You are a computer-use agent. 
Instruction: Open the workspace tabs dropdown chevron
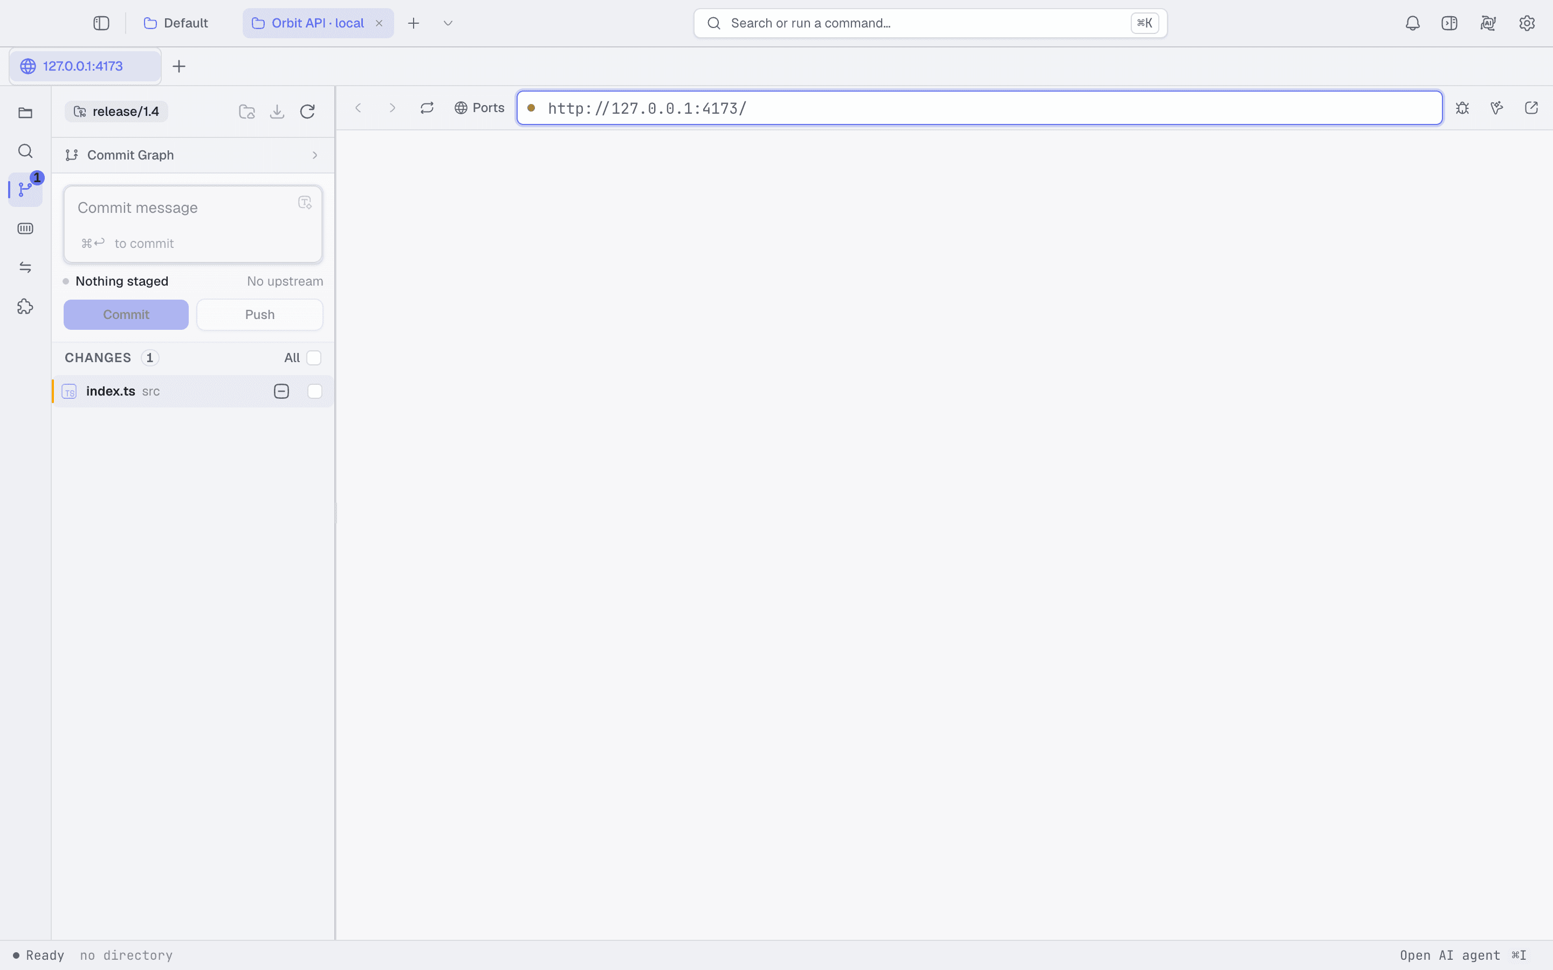coord(448,23)
